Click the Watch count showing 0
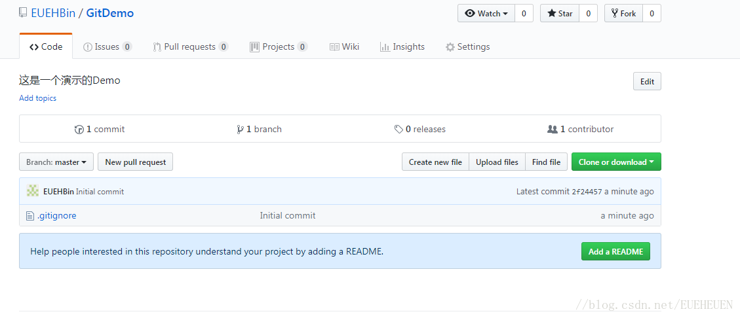The height and width of the screenshot is (318, 740). coord(524,13)
